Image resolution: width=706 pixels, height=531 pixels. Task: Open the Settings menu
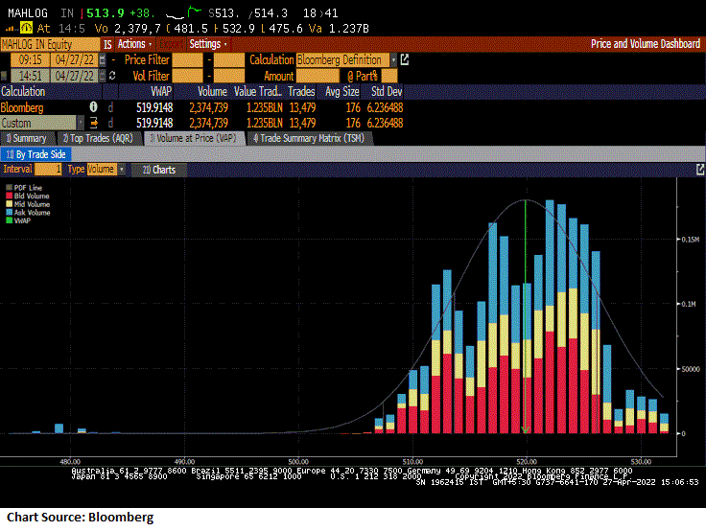pos(207,44)
